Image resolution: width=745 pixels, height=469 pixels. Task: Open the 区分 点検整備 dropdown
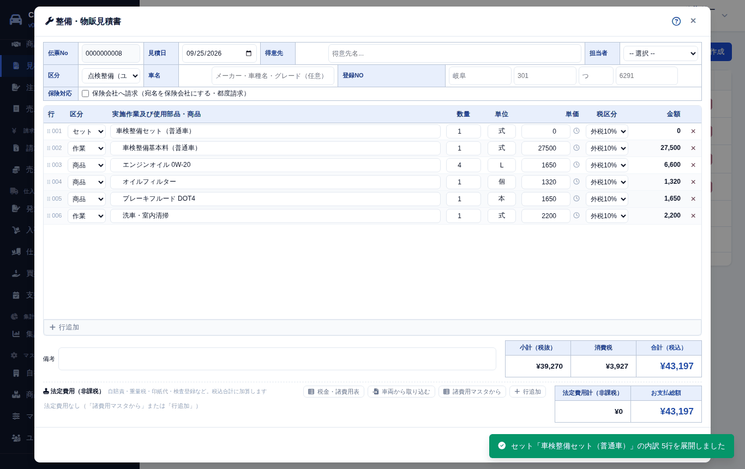(111, 76)
